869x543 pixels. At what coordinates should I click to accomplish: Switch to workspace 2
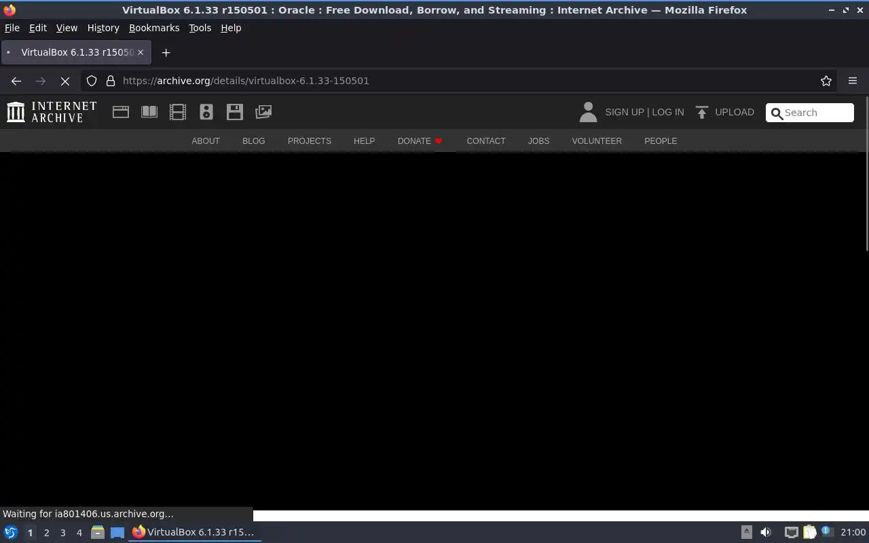click(46, 532)
